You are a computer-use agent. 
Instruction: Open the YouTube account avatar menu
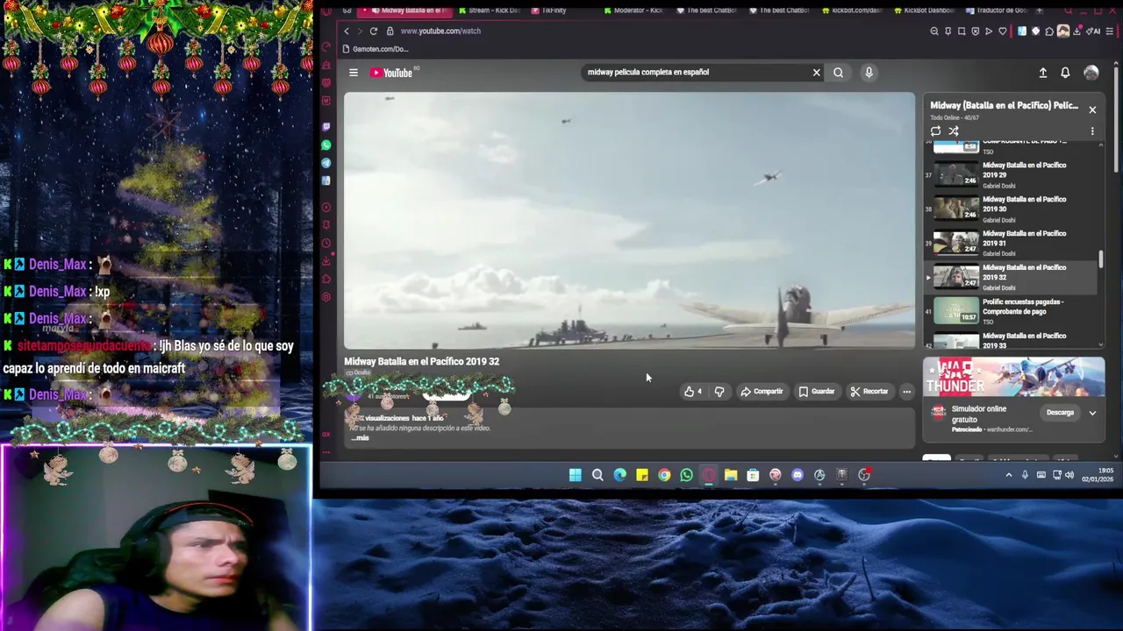pyautogui.click(x=1091, y=73)
